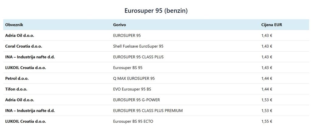The height and width of the screenshot is (130, 311).
Task: Click Coral Croatia d.o.o. company name
Action: click(24, 46)
